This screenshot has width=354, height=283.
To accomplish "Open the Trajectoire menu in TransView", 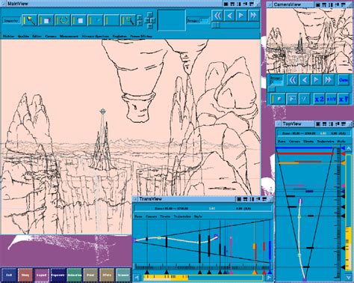I will tap(182, 216).
